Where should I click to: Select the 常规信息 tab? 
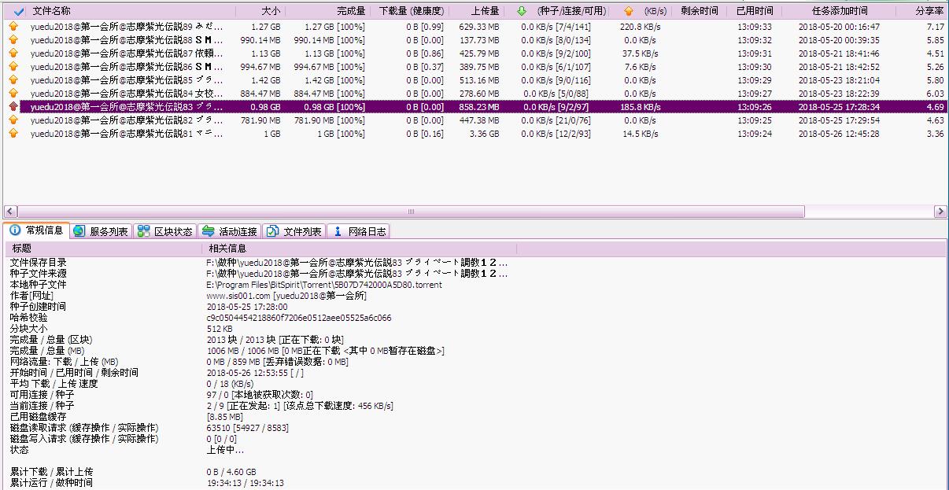[37, 230]
